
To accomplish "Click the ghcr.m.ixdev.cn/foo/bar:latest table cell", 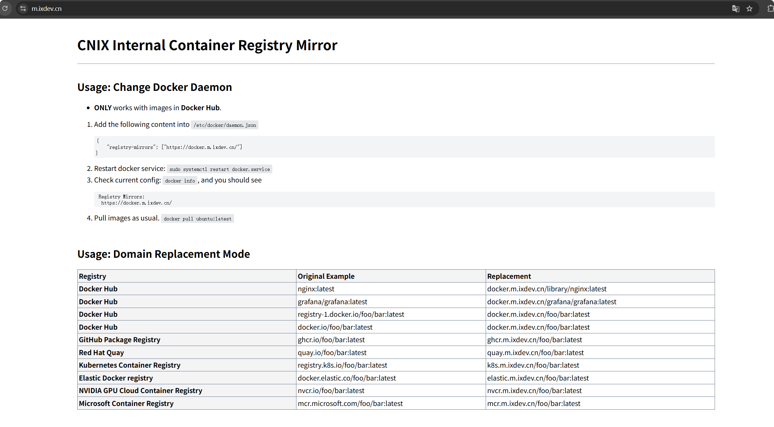I will [x=534, y=339].
